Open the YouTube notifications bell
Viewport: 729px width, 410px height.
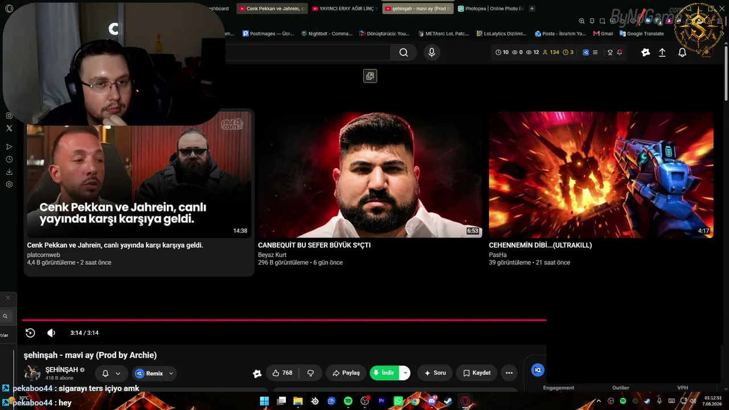coord(682,52)
